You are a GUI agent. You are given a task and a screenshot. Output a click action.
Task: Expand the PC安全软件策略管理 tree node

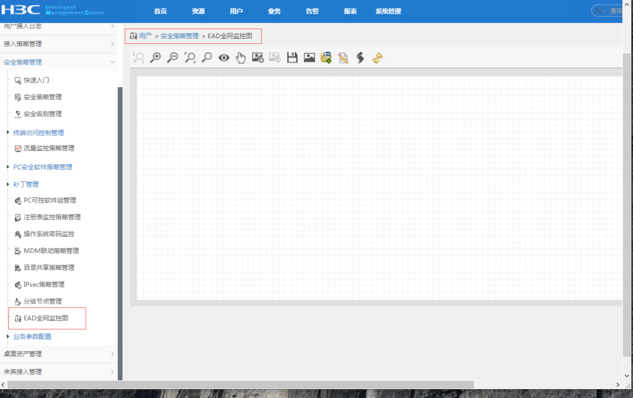[8, 167]
